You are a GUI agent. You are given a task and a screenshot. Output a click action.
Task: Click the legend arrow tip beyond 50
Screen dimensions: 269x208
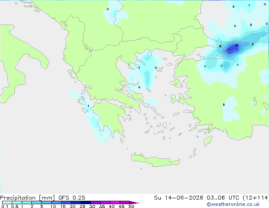135,202
